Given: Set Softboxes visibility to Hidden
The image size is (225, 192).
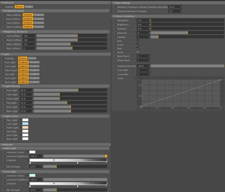Looking at the screenshot, I should point(29,7).
